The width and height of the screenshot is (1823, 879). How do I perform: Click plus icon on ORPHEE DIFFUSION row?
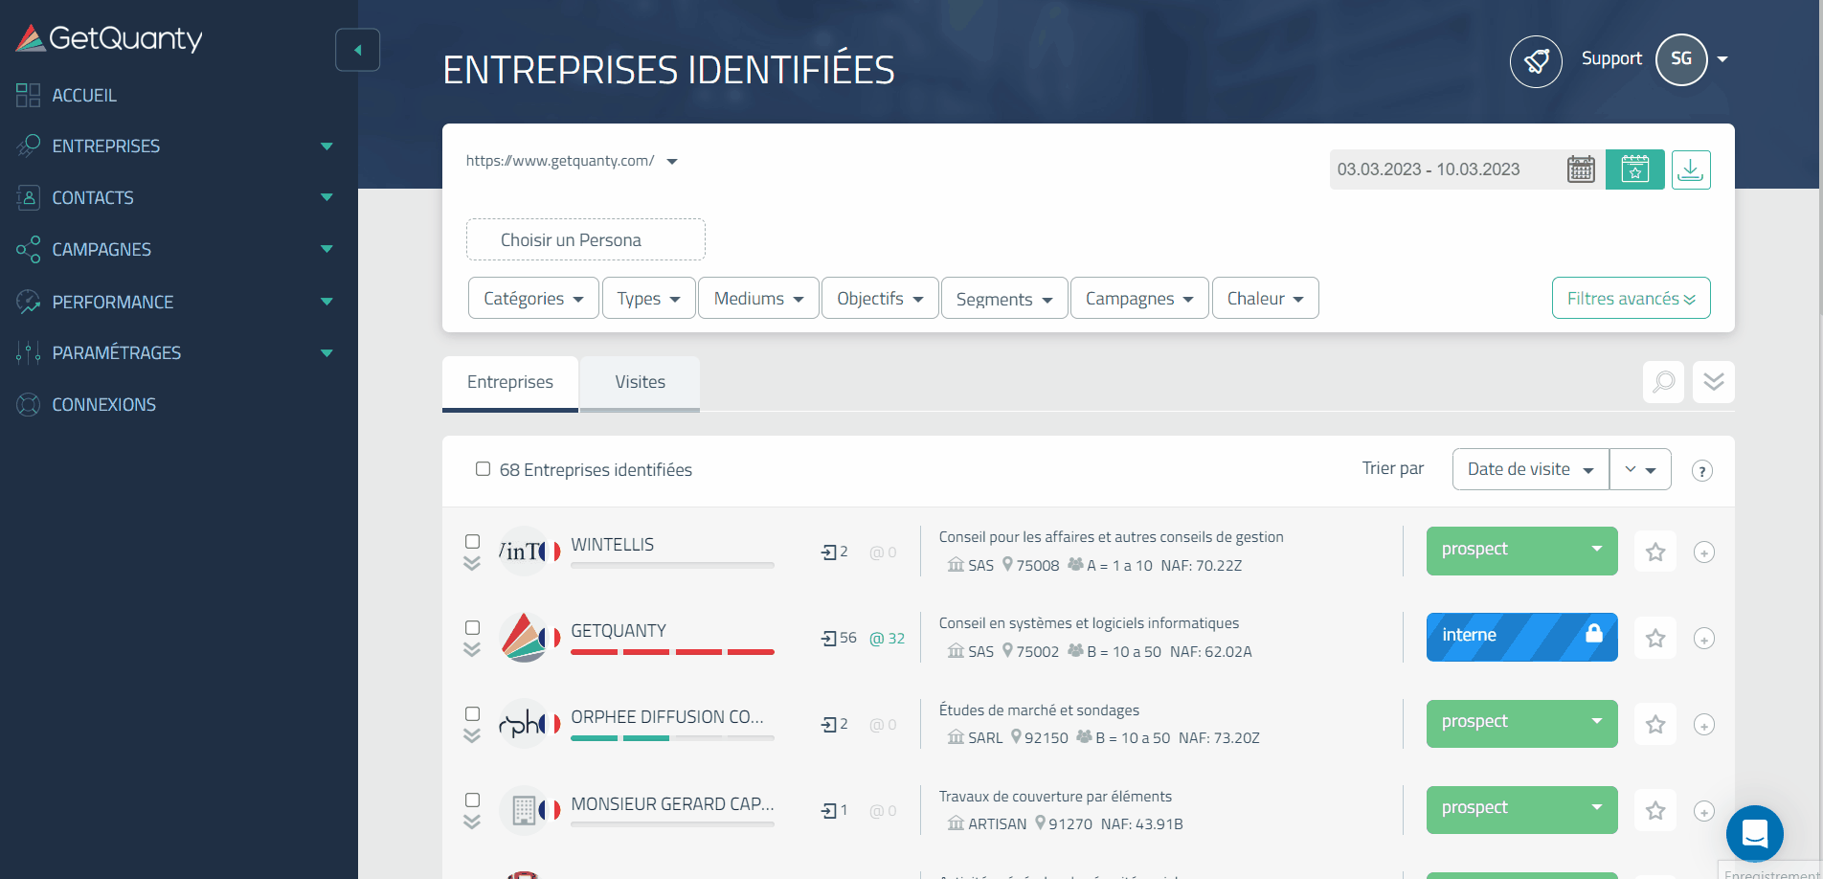1703,725
